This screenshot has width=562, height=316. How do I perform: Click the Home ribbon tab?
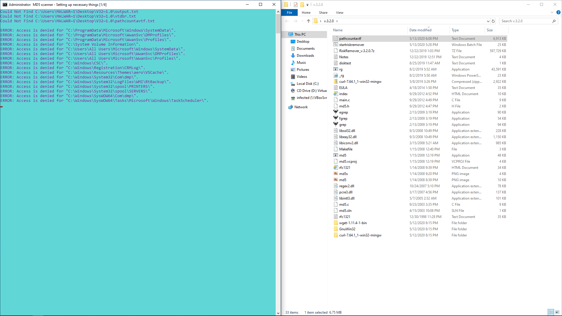point(306,12)
